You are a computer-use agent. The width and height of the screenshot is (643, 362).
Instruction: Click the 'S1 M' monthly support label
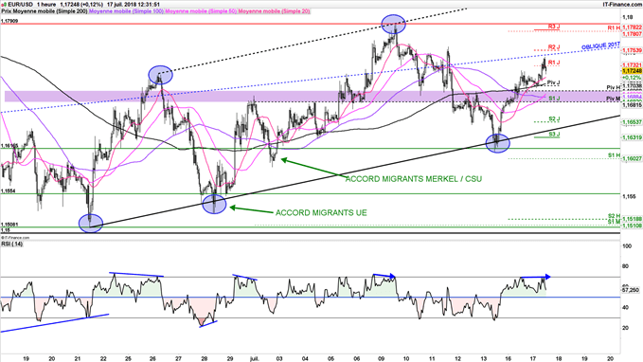tap(614, 222)
